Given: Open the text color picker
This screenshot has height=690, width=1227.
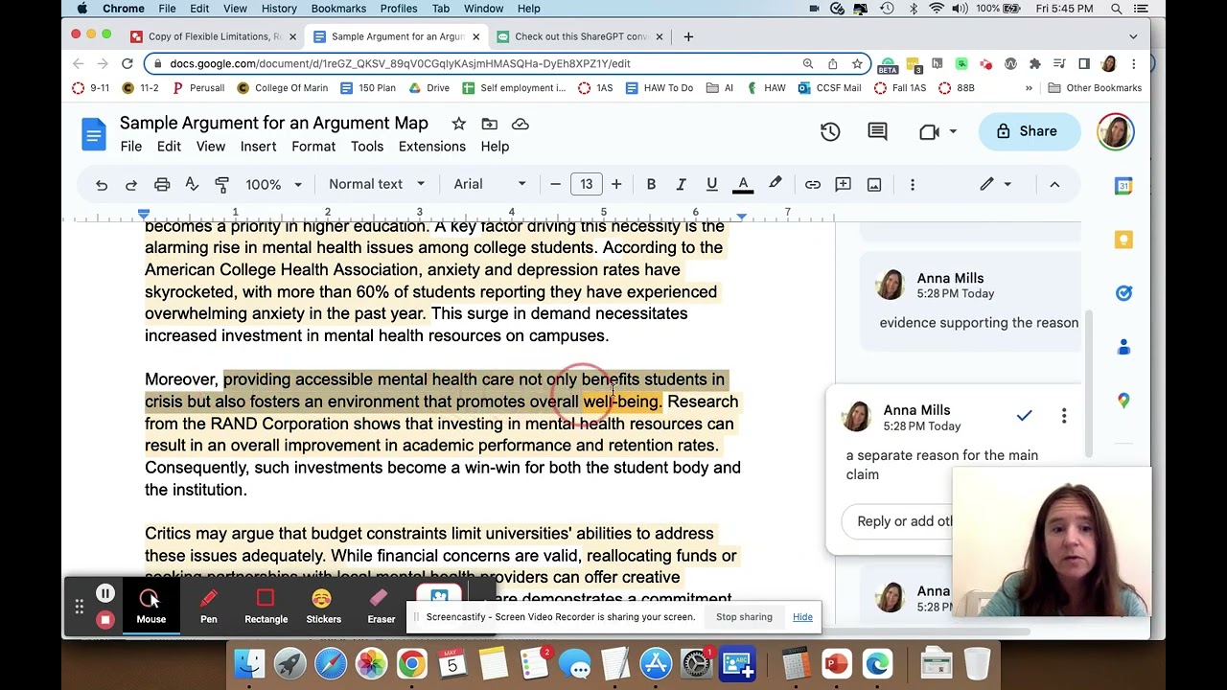Looking at the screenshot, I should (x=743, y=184).
